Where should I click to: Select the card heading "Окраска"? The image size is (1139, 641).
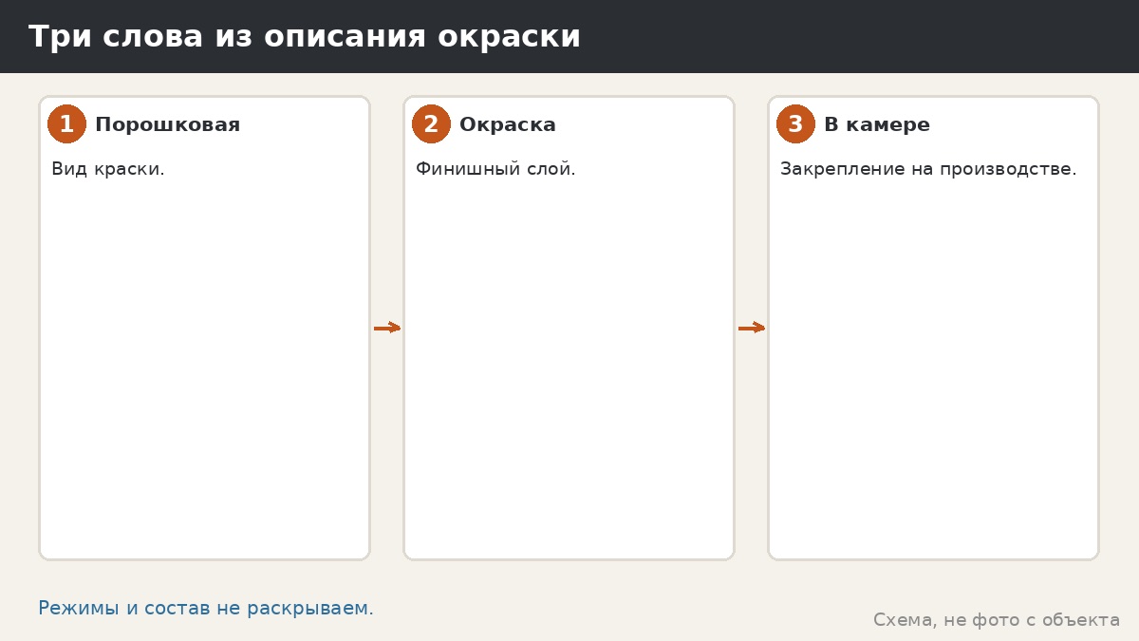point(508,124)
